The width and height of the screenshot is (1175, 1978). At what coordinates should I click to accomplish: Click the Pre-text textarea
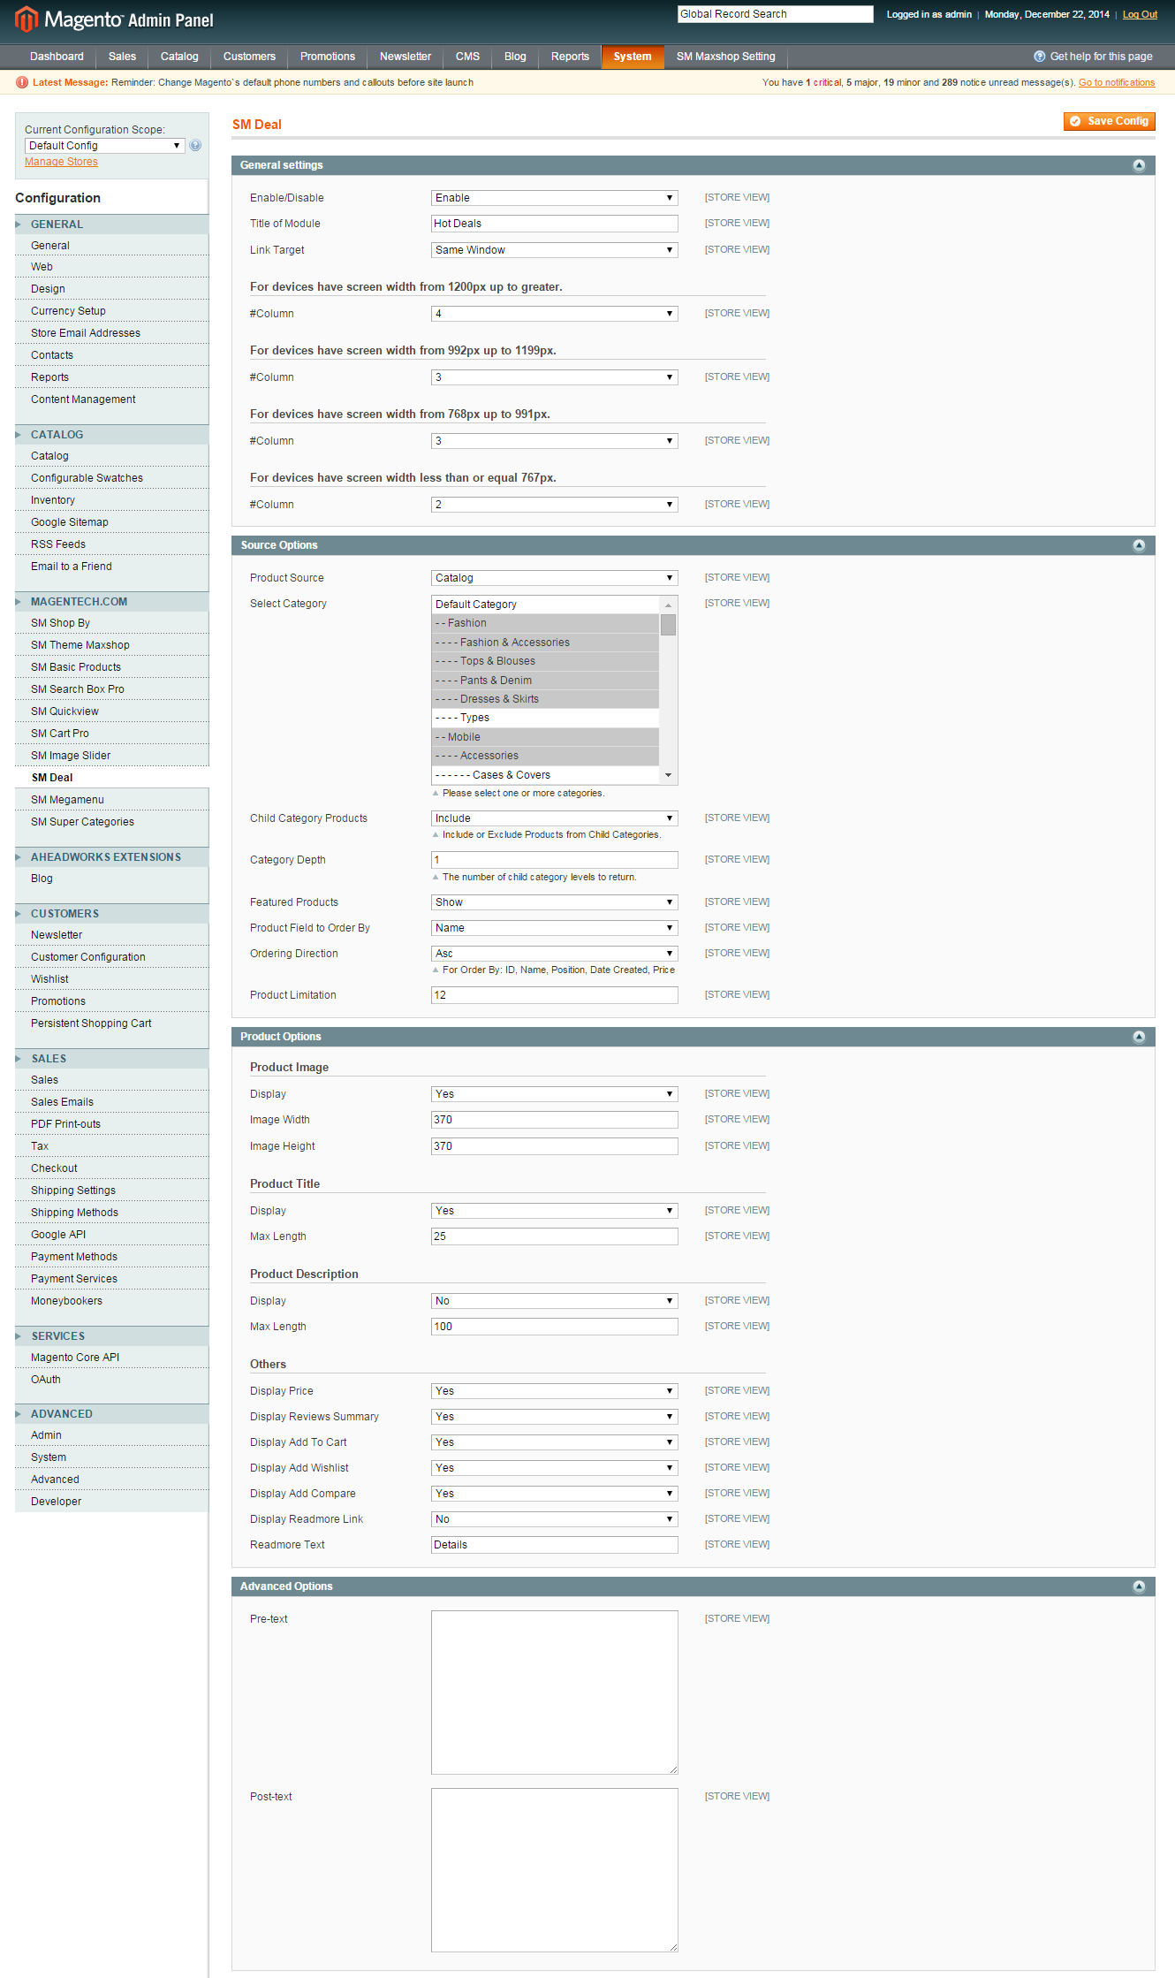[x=555, y=1693]
